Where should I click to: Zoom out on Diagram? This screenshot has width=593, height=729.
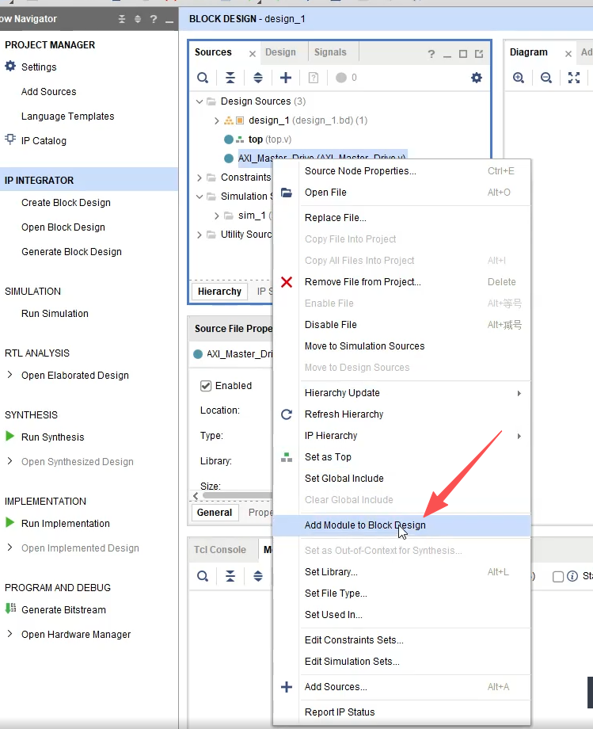coord(546,78)
